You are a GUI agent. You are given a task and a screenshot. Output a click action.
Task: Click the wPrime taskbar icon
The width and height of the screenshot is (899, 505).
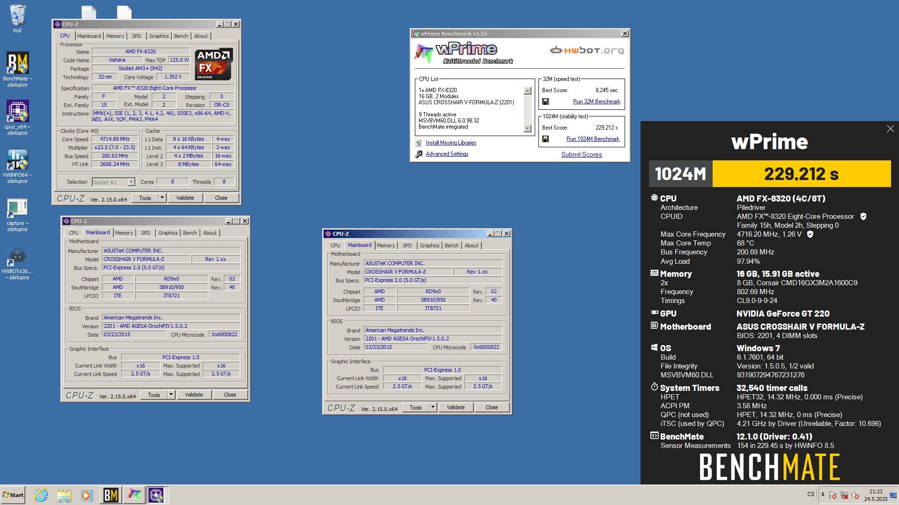134,495
